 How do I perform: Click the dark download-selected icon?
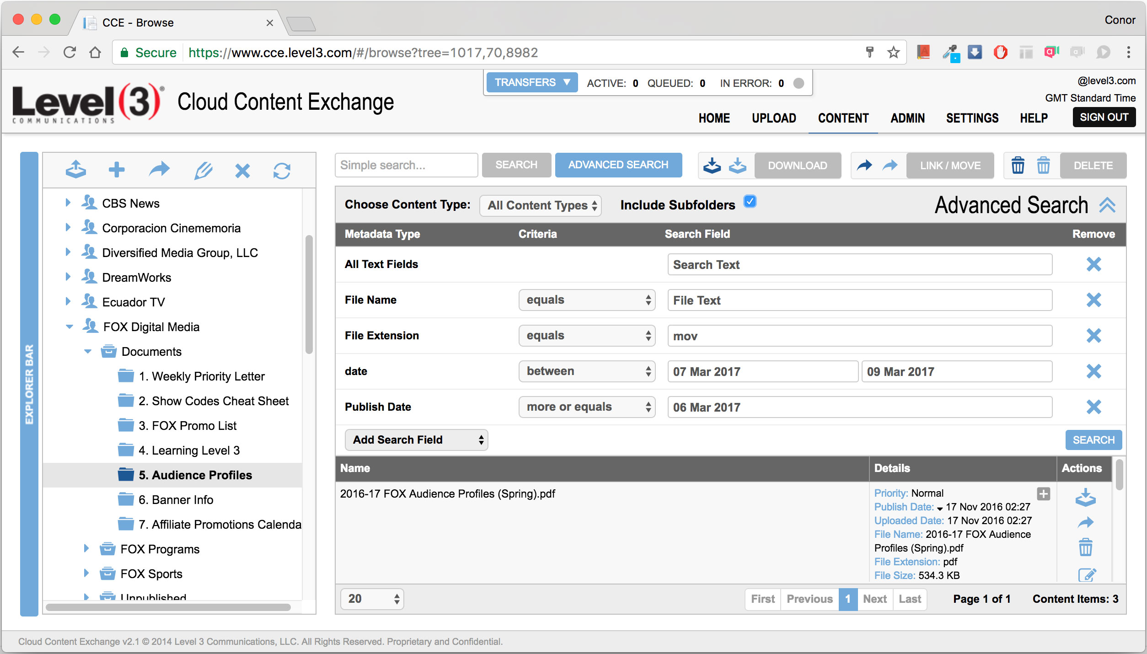pyautogui.click(x=712, y=166)
